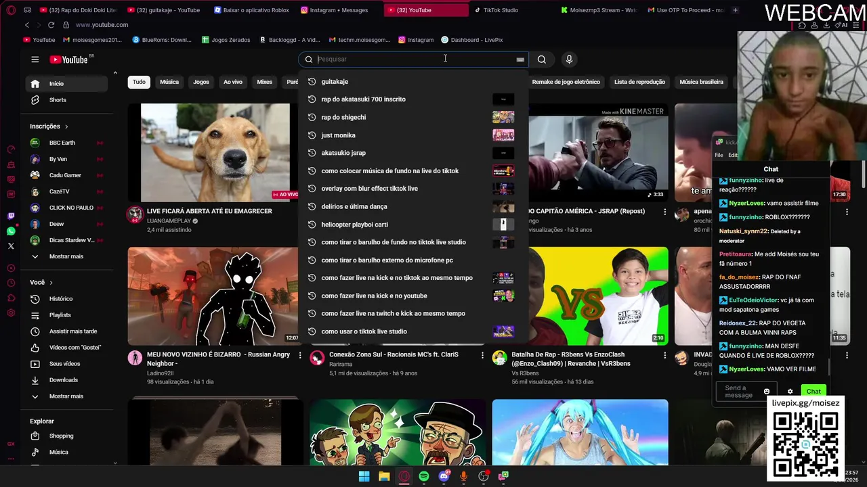Viewport: 867px width, 487px height.
Task: Select the Ao vivo filter chip
Action: pos(233,82)
